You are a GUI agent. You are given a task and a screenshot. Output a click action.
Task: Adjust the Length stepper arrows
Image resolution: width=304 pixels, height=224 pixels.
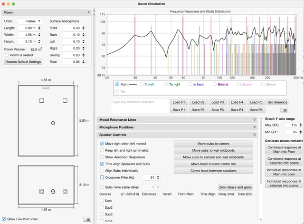39,28
